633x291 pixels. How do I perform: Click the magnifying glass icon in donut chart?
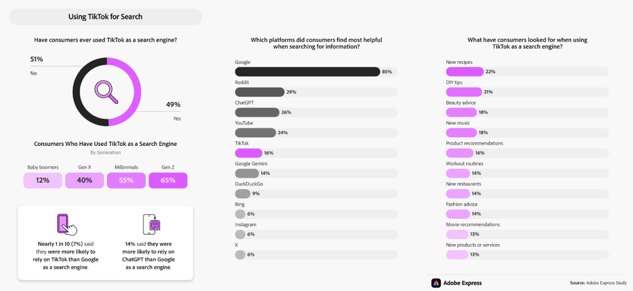click(x=106, y=91)
